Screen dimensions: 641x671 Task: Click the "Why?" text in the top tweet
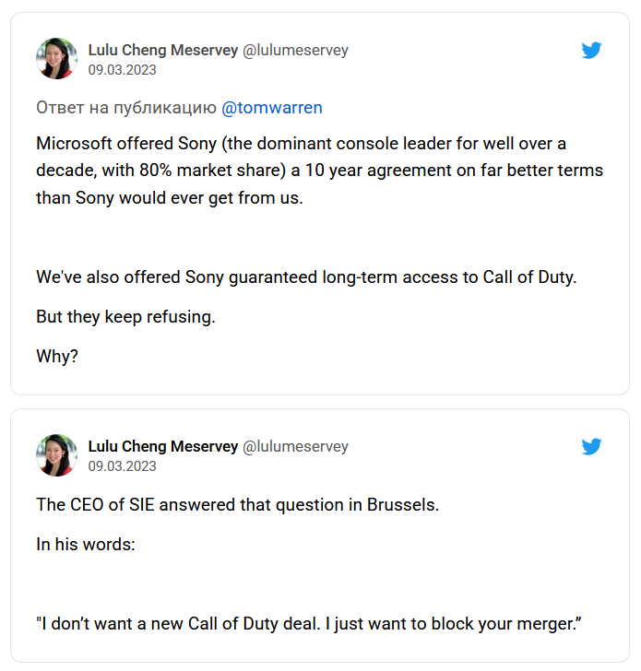[57, 356]
